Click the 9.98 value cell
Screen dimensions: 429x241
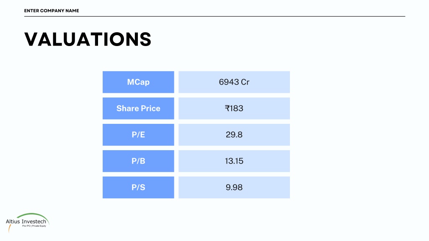[234, 187]
